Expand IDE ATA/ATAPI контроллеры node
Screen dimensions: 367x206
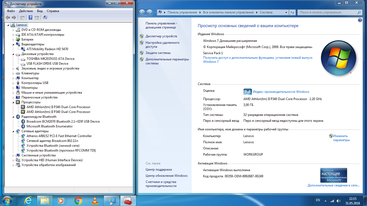13,35
